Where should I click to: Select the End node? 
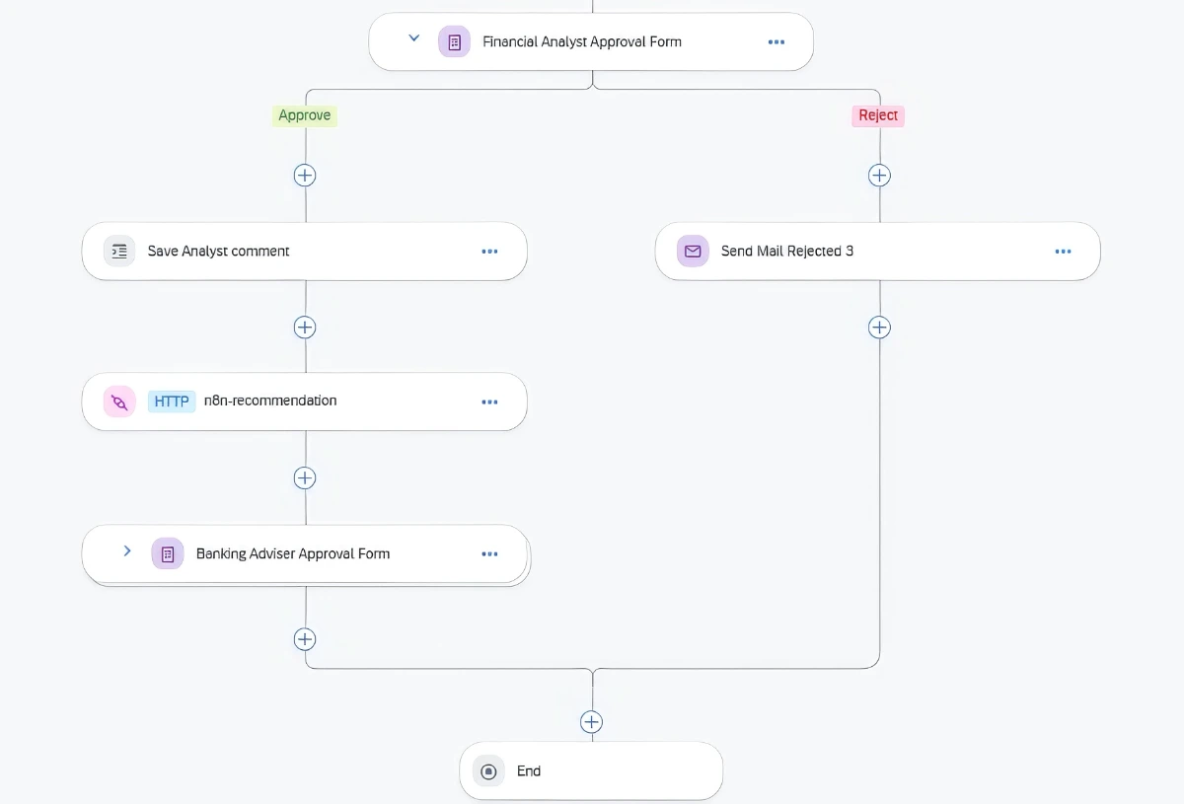591,771
